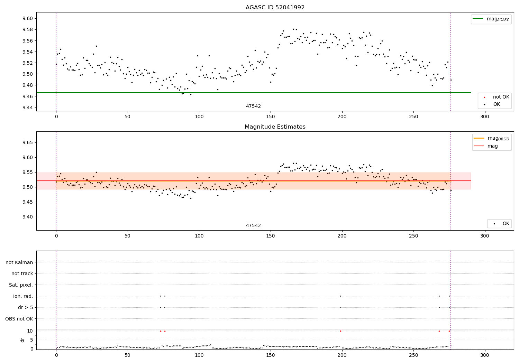Click the 9.54 y-axis tick label
This screenshot has height=363, width=519.
point(28,52)
